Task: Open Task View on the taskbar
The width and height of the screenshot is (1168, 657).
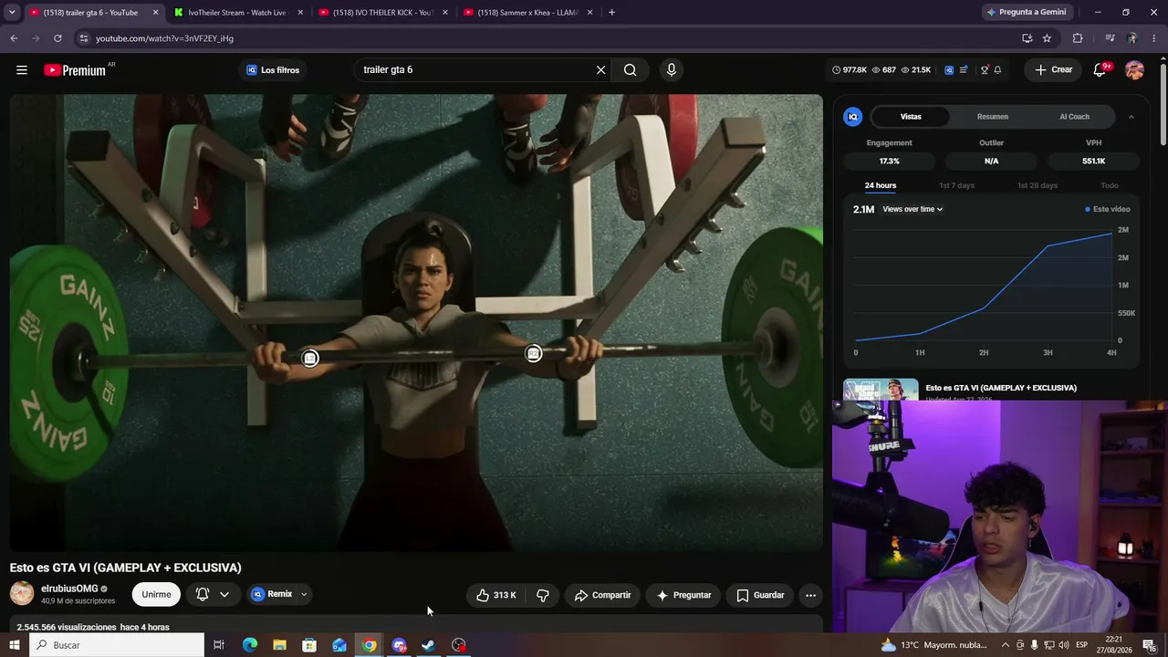Action: [x=219, y=645]
